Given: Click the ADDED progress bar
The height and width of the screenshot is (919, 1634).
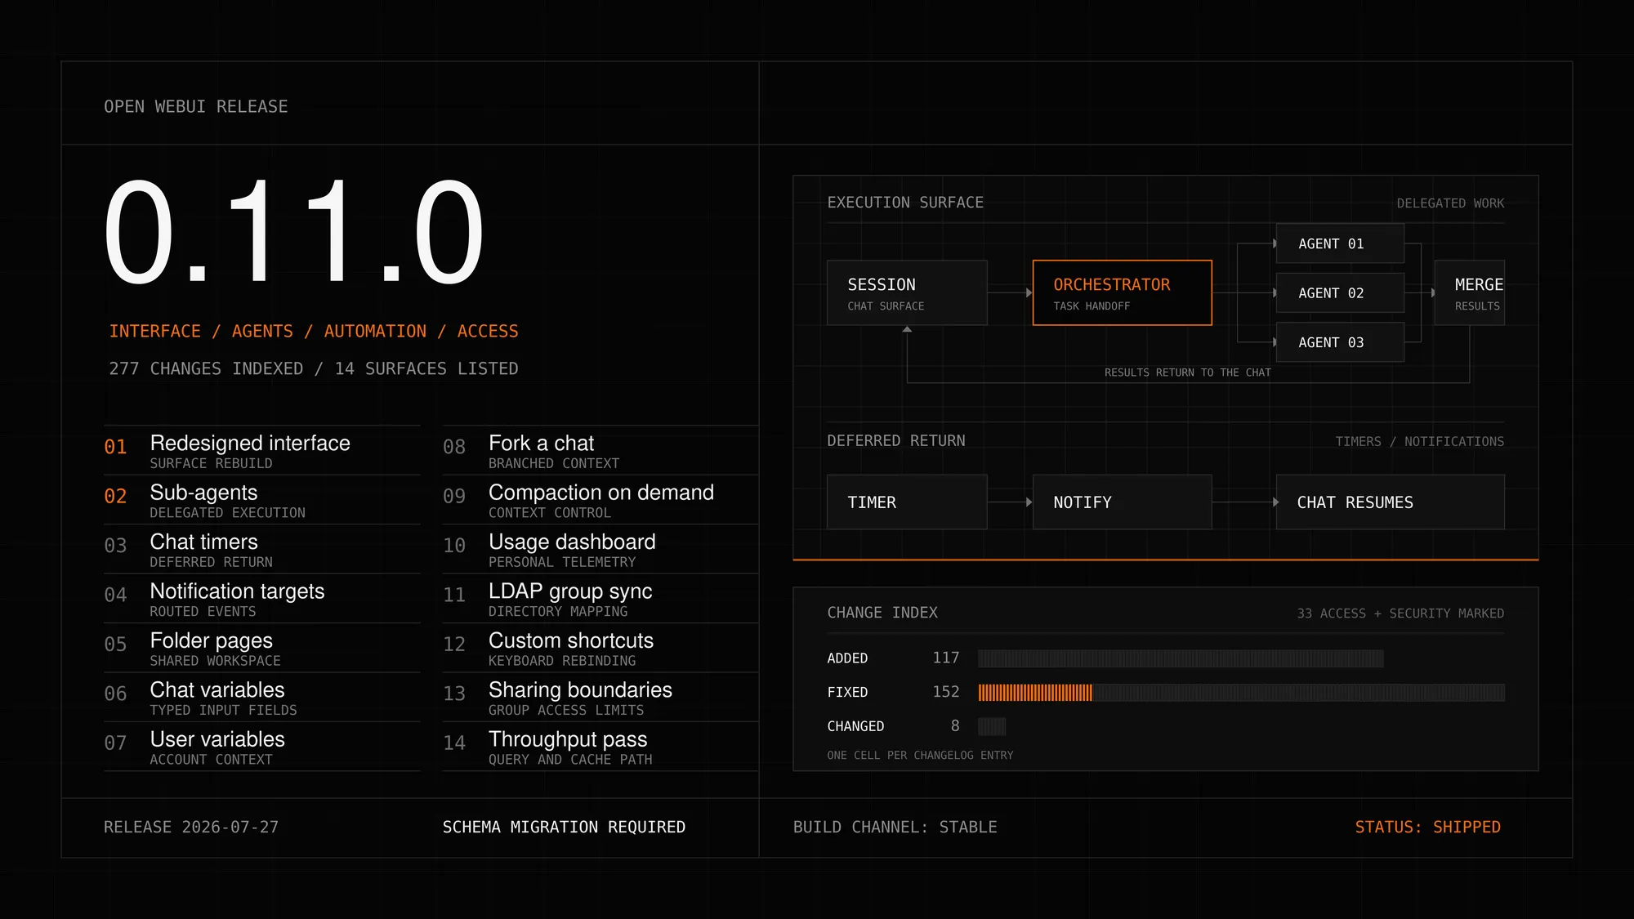Looking at the screenshot, I should point(1181,658).
